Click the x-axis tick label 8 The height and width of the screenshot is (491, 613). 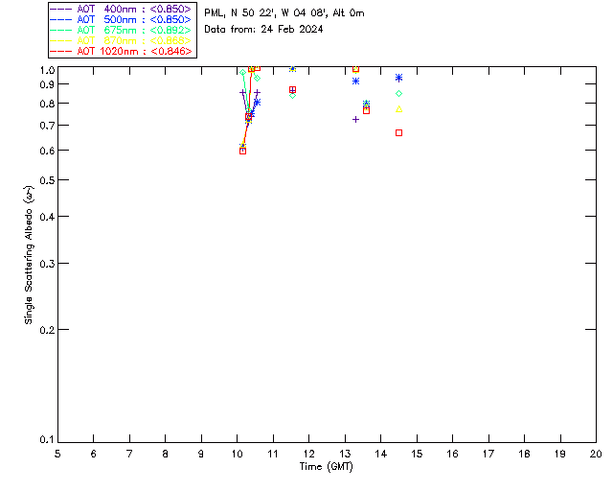coord(166,454)
